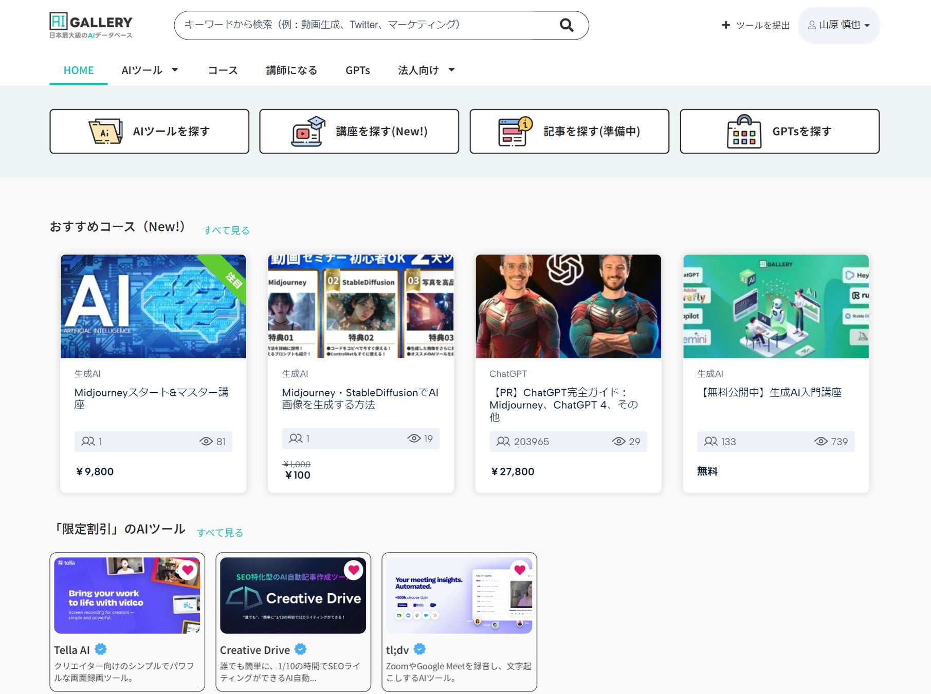
Task: Click the verified badge next to Creative Drive
Action: click(300, 649)
